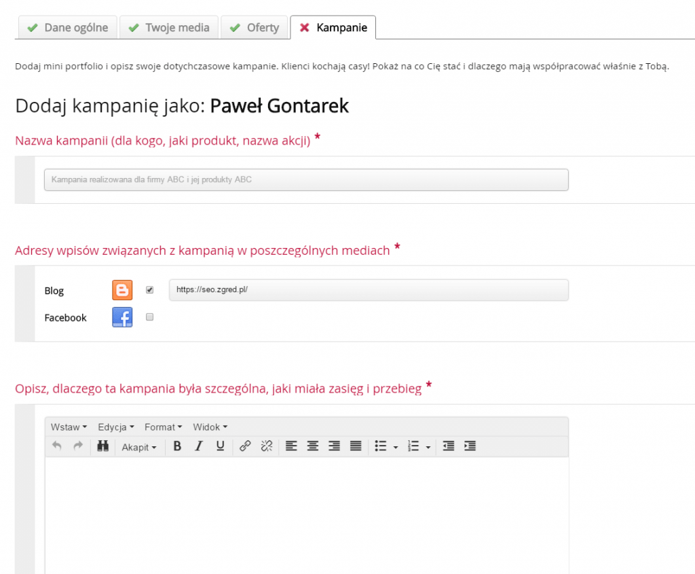Justify the text alignment

pyautogui.click(x=356, y=446)
